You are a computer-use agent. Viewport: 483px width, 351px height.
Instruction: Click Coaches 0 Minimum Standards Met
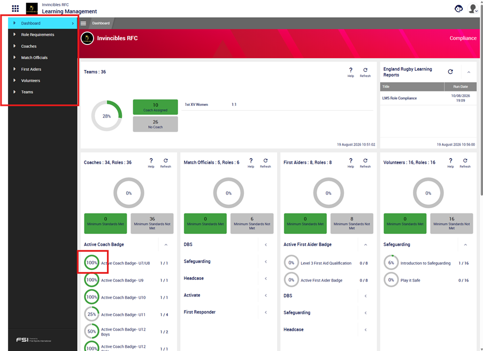coord(105,224)
